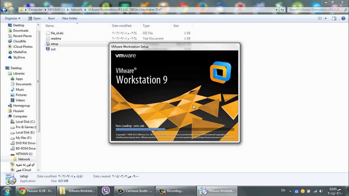Click the HITMAN (J:) breadcrumb in address bar
The image size is (349, 196).
point(56,10)
